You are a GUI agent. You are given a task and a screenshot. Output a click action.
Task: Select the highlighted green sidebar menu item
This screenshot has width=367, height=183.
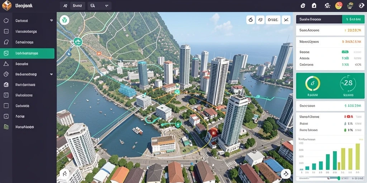click(x=27, y=53)
